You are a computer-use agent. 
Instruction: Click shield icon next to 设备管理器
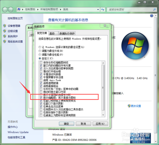(4, 26)
